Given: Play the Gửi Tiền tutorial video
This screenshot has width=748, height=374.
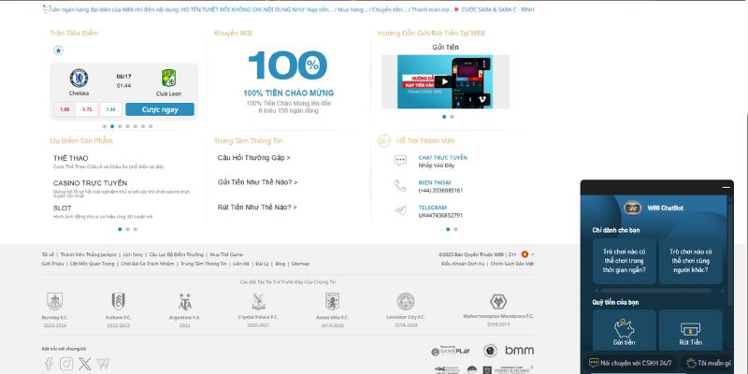Looking at the screenshot, I should click(445, 81).
